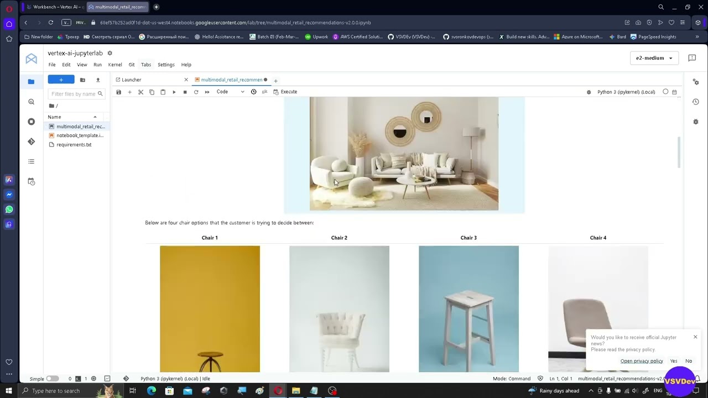This screenshot has width=708, height=398.
Task: Restart kernel and run all cells
Action: point(207,92)
